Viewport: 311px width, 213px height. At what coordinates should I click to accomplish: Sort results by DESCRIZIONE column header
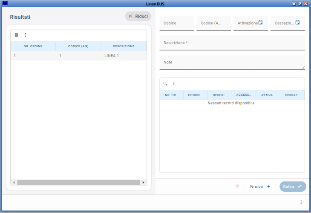[124, 46]
